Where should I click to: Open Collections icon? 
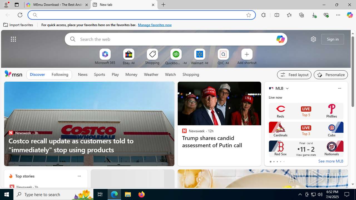pyautogui.click(x=301, y=15)
